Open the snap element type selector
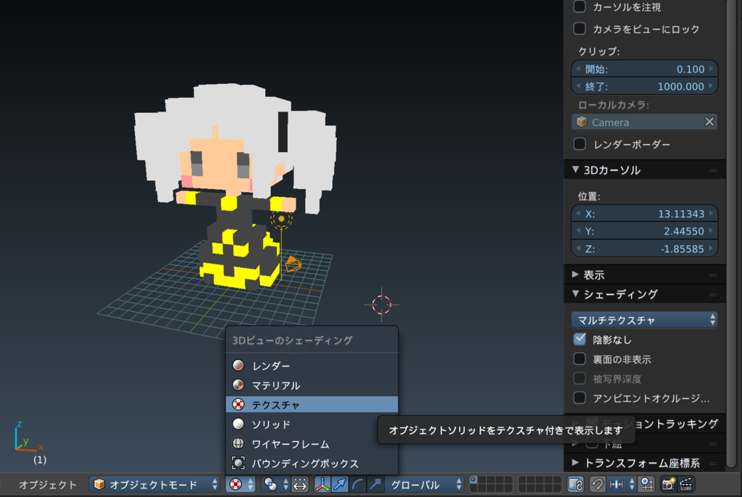 coord(622,484)
